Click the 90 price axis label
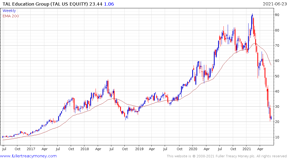 tap(277, 15)
